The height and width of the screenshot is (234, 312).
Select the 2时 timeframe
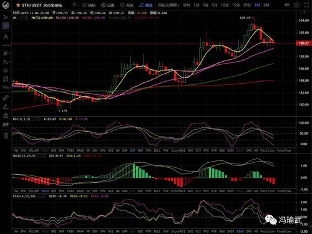pyautogui.click(x=266, y=5)
